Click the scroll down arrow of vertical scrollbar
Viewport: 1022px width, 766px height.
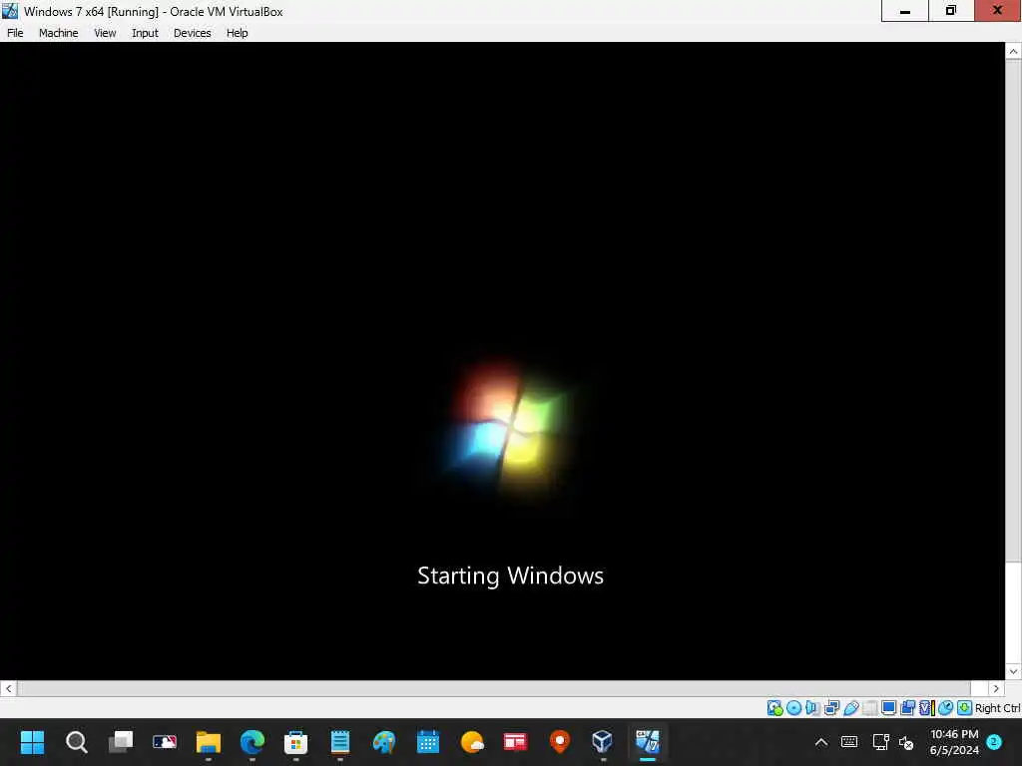click(x=1013, y=671)
